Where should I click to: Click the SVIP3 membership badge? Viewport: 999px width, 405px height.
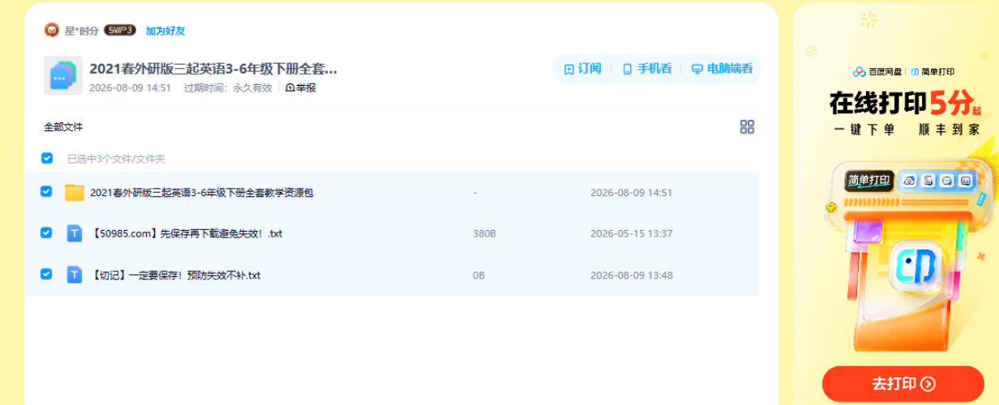120,30
